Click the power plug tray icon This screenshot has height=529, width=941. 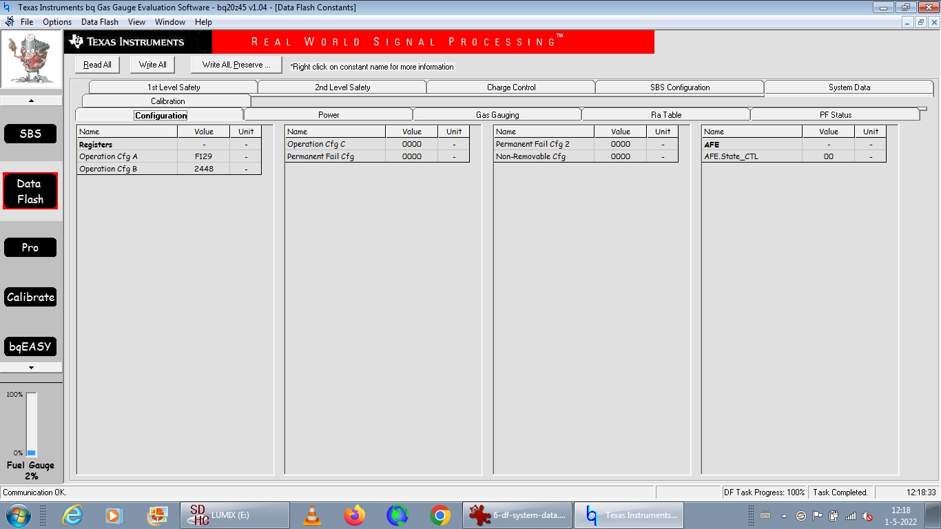(x=834, y=515)
